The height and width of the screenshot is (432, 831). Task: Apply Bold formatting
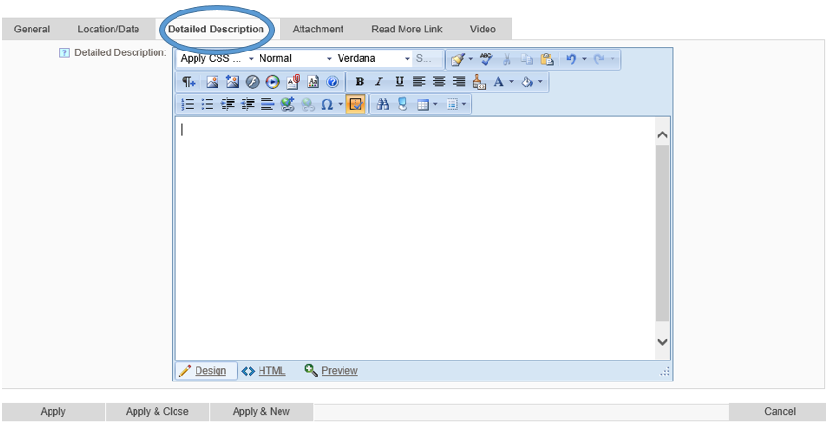[360, 81]
